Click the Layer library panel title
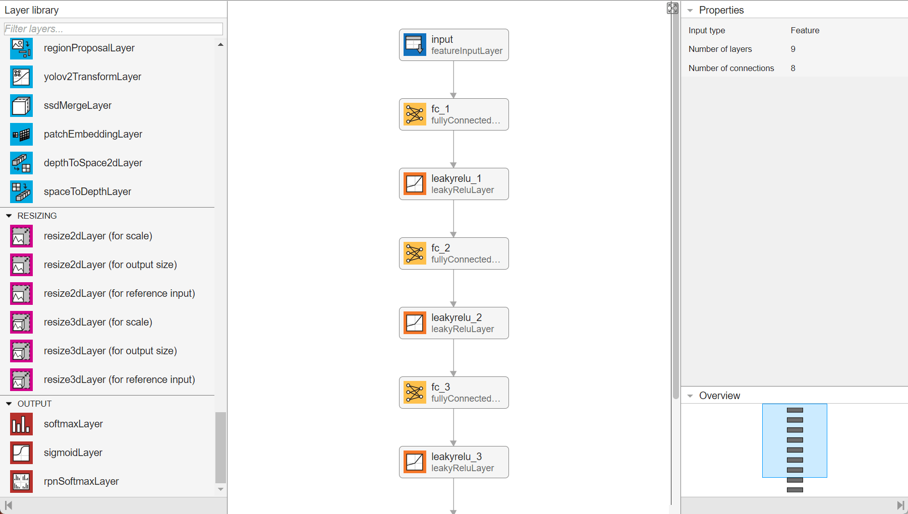 coord(32,10)
